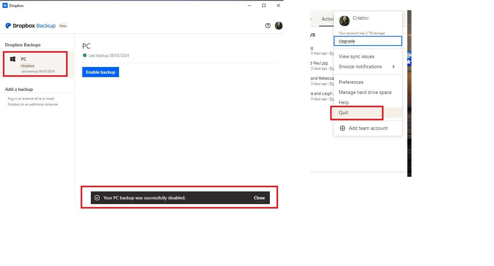Click Cristina's profile picture in the tray menu
The width and height of the screenshot is (494, 266).
click(344, 21)
